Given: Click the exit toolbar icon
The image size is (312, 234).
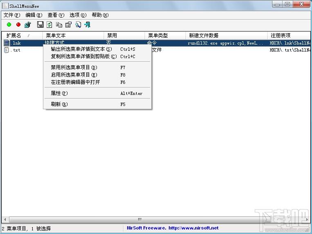Looking at the screenshot, I should [x=88, y=25].
